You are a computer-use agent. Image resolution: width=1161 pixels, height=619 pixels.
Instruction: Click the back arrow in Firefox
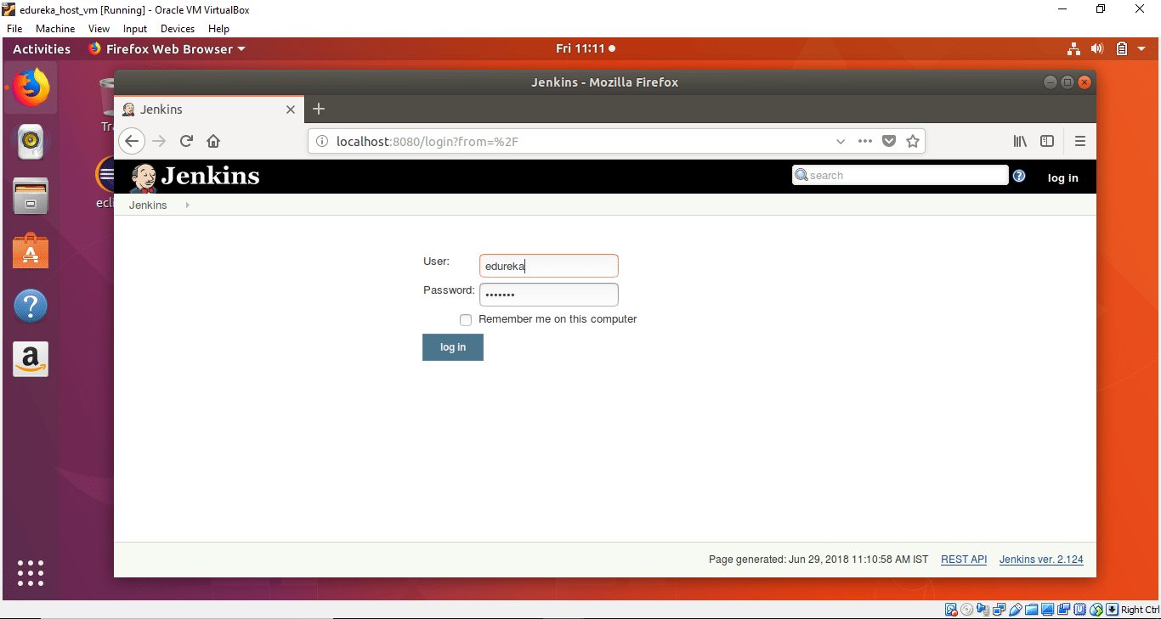pos(131,141)
